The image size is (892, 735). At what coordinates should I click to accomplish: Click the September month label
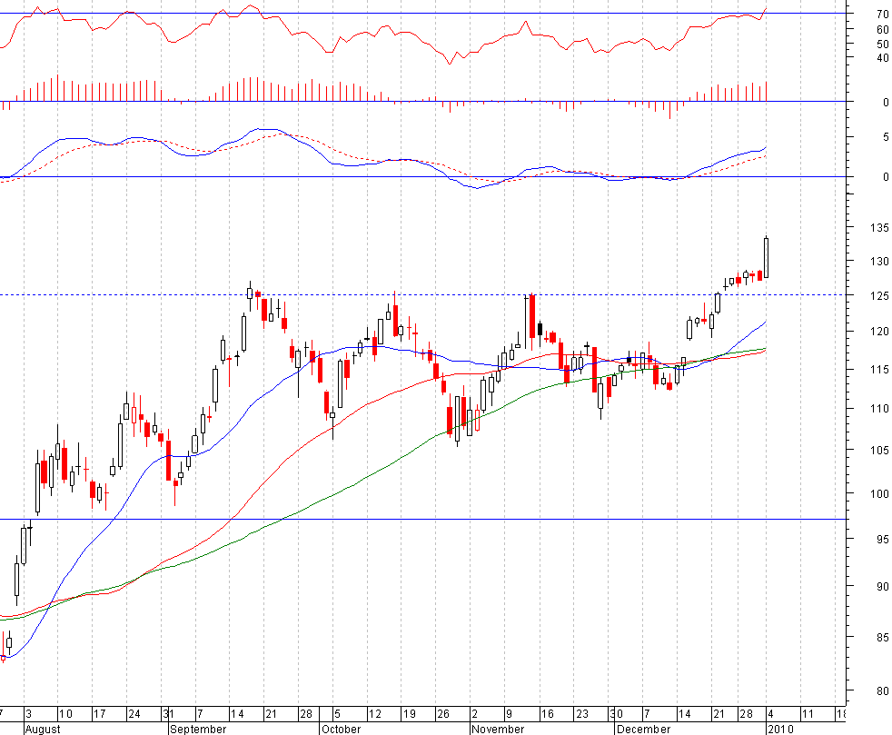[198, 729]
